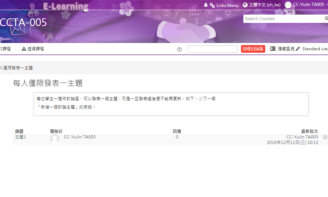Open the 這個課程 navigation menu
Screen dimensions: 328x197
tap(33, 49)
